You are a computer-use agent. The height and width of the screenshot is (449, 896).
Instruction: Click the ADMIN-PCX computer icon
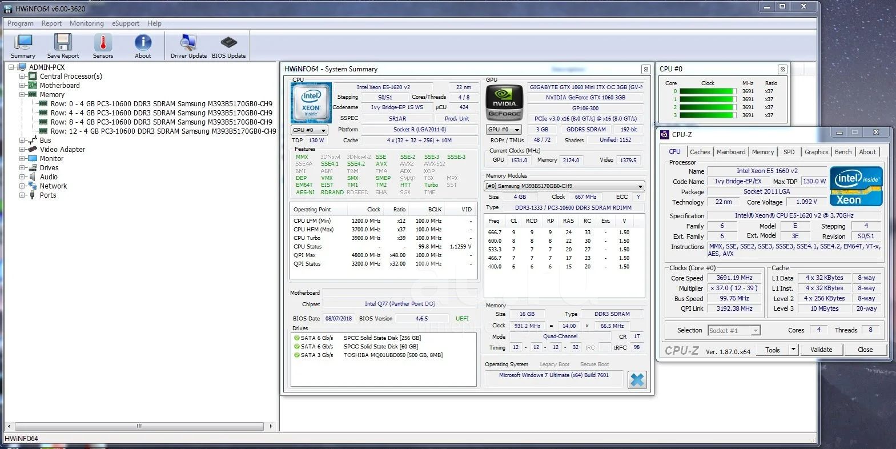pyautogui.click(x=22, y=67)
